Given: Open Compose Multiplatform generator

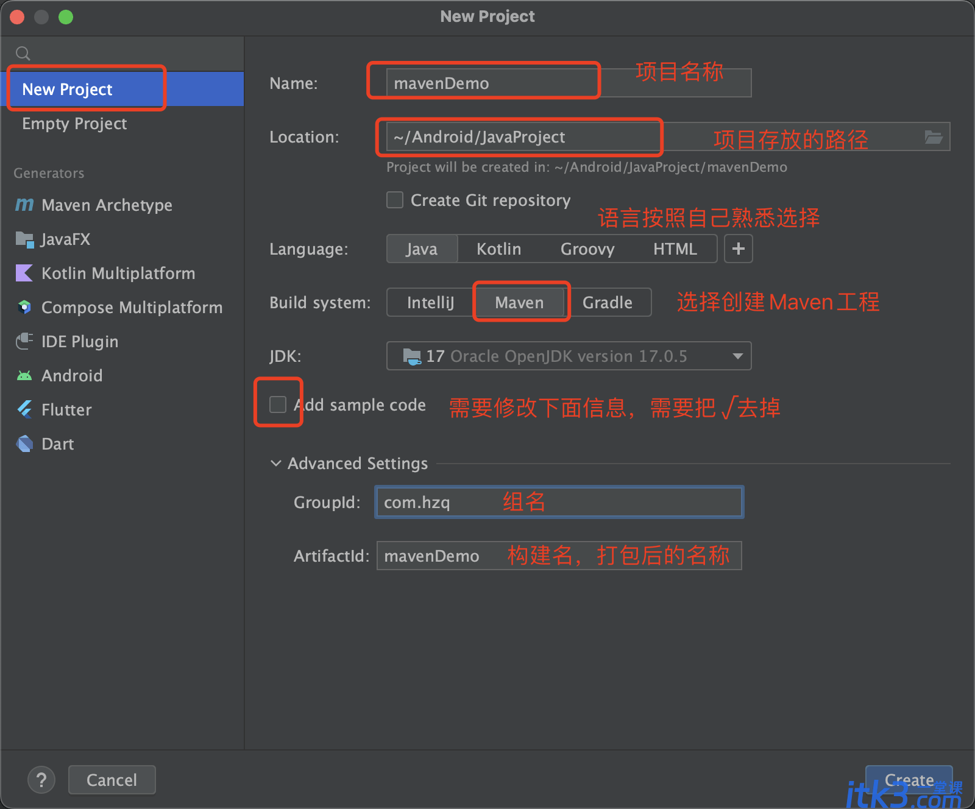Looking at the screenshot, I should pos(122,307).
